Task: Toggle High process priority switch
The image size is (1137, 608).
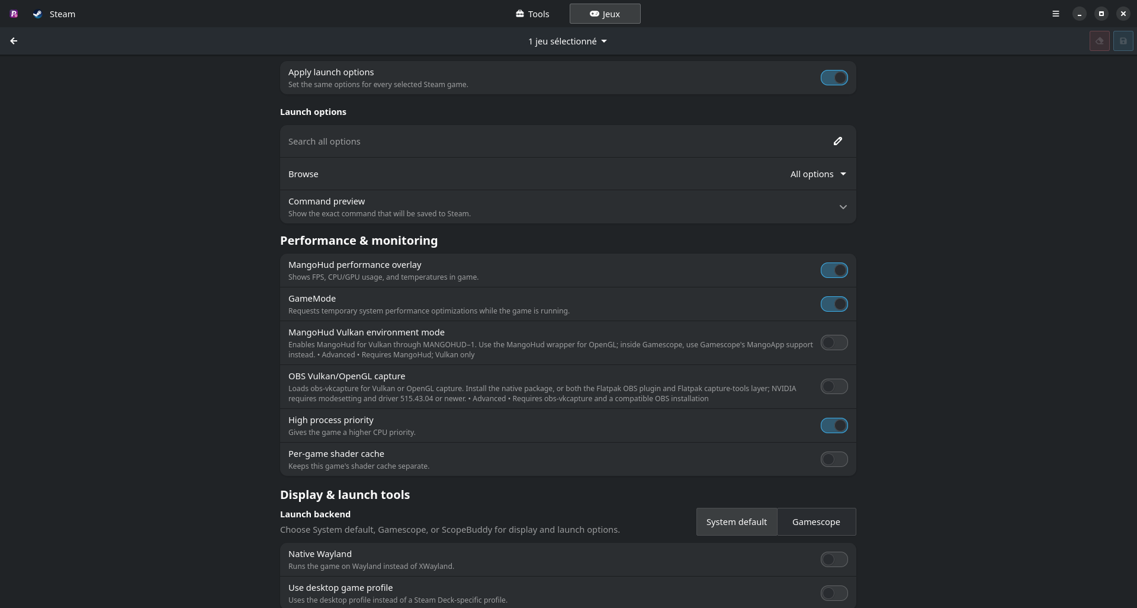Action: coord(834,425)
